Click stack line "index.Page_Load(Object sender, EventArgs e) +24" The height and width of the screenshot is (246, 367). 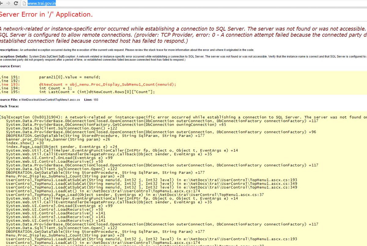click(x=62, y=147)
